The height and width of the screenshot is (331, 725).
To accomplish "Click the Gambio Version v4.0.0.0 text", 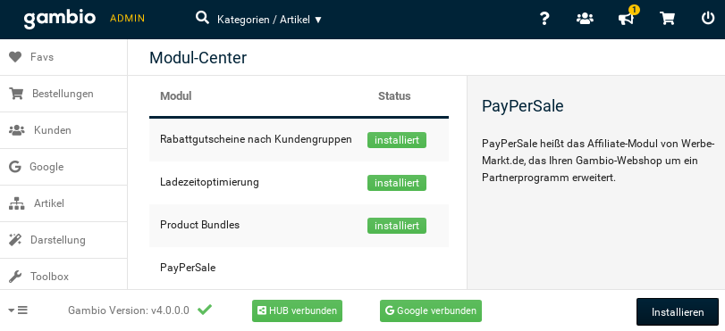I will [129, 310].
